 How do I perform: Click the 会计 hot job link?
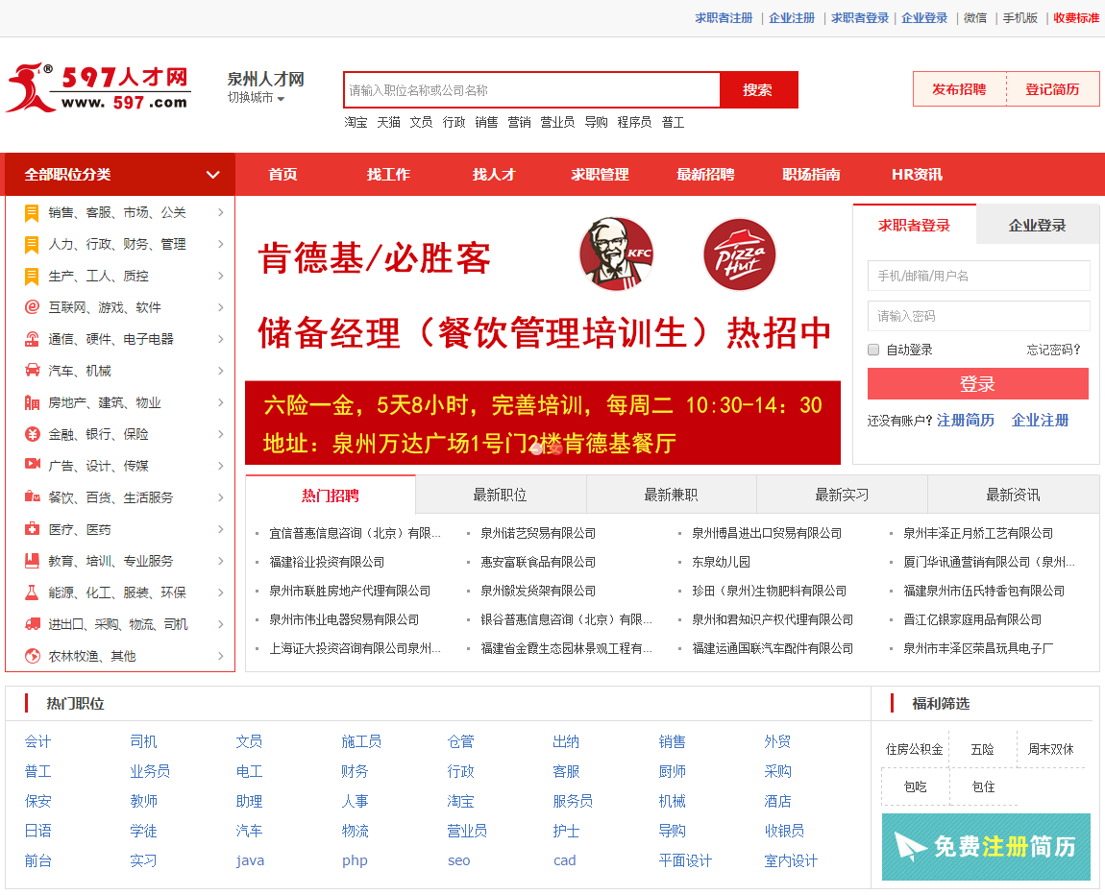[x=38, y=741]
